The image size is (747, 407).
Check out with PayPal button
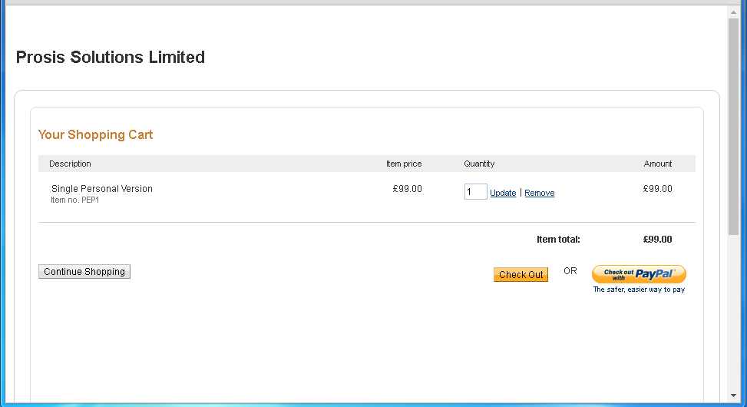click(639, 274)
